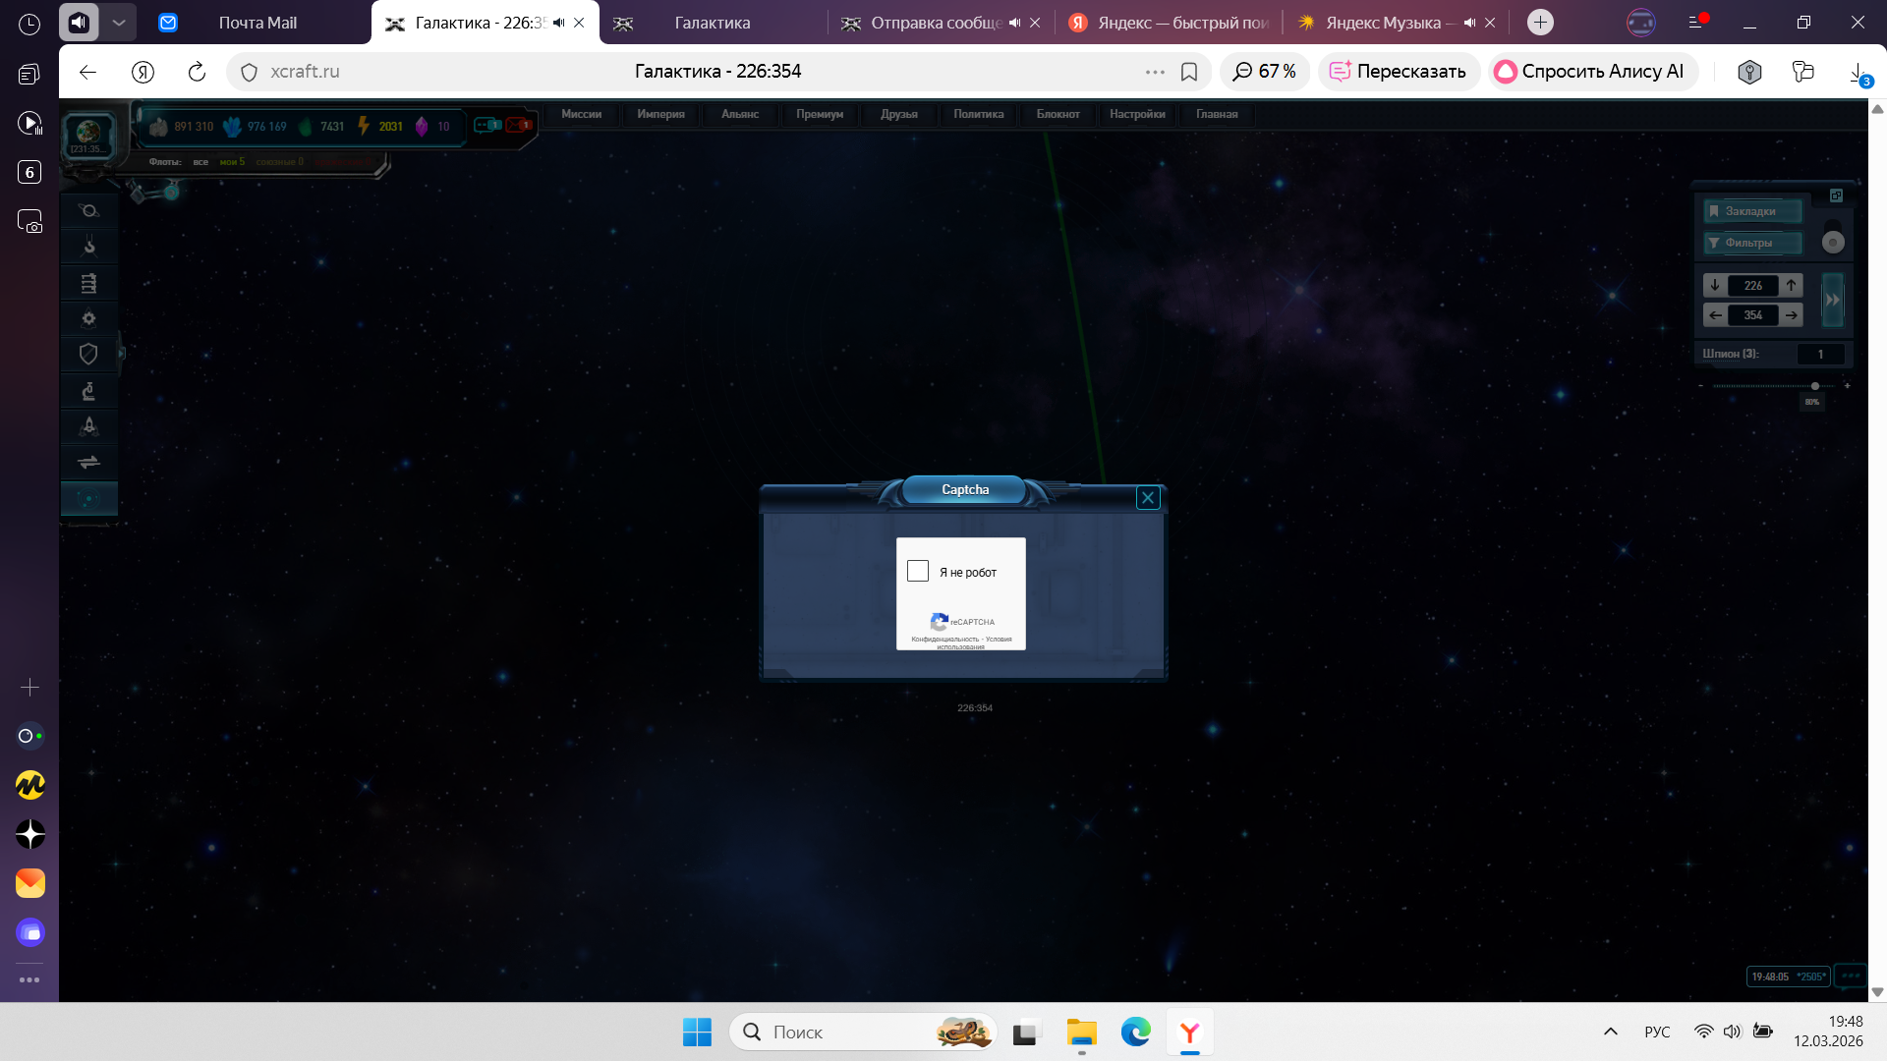This screenshot has height=1061, width=1887.
Task: Open the defense shield sidebar icon
Action: point(88,354)
